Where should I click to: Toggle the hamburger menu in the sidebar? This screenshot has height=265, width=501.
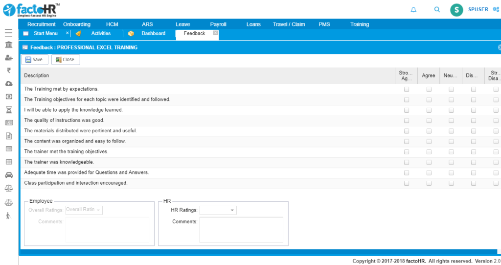tap(8, 33)
